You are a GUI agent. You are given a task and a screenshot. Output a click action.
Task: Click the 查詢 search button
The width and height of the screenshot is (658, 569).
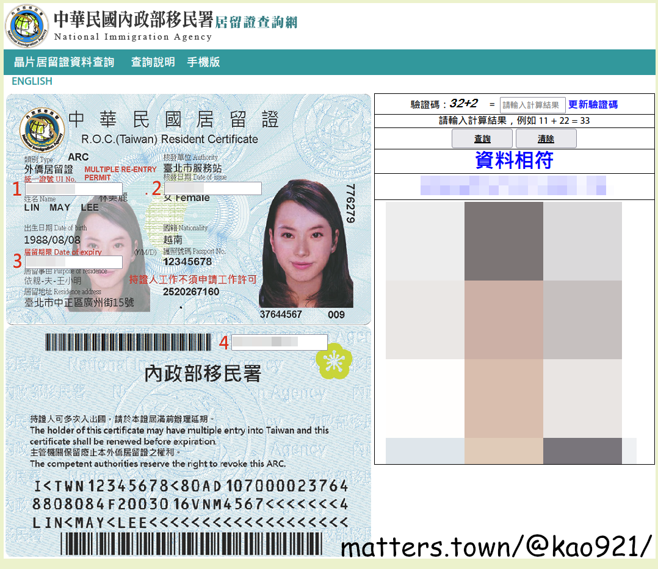click(482, 139)
